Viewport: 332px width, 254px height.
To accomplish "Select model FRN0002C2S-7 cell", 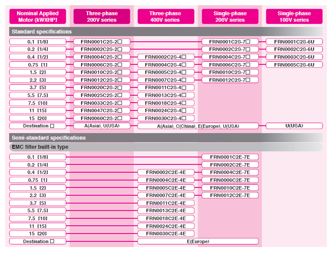I will tap(230, 49).
